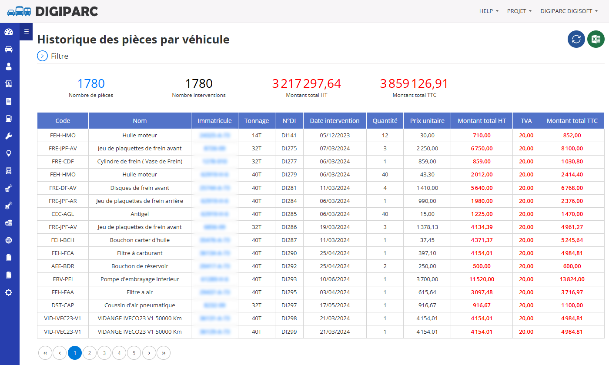
Task: Open the HELP dropdown menu
Action: (x=489, y=11)
